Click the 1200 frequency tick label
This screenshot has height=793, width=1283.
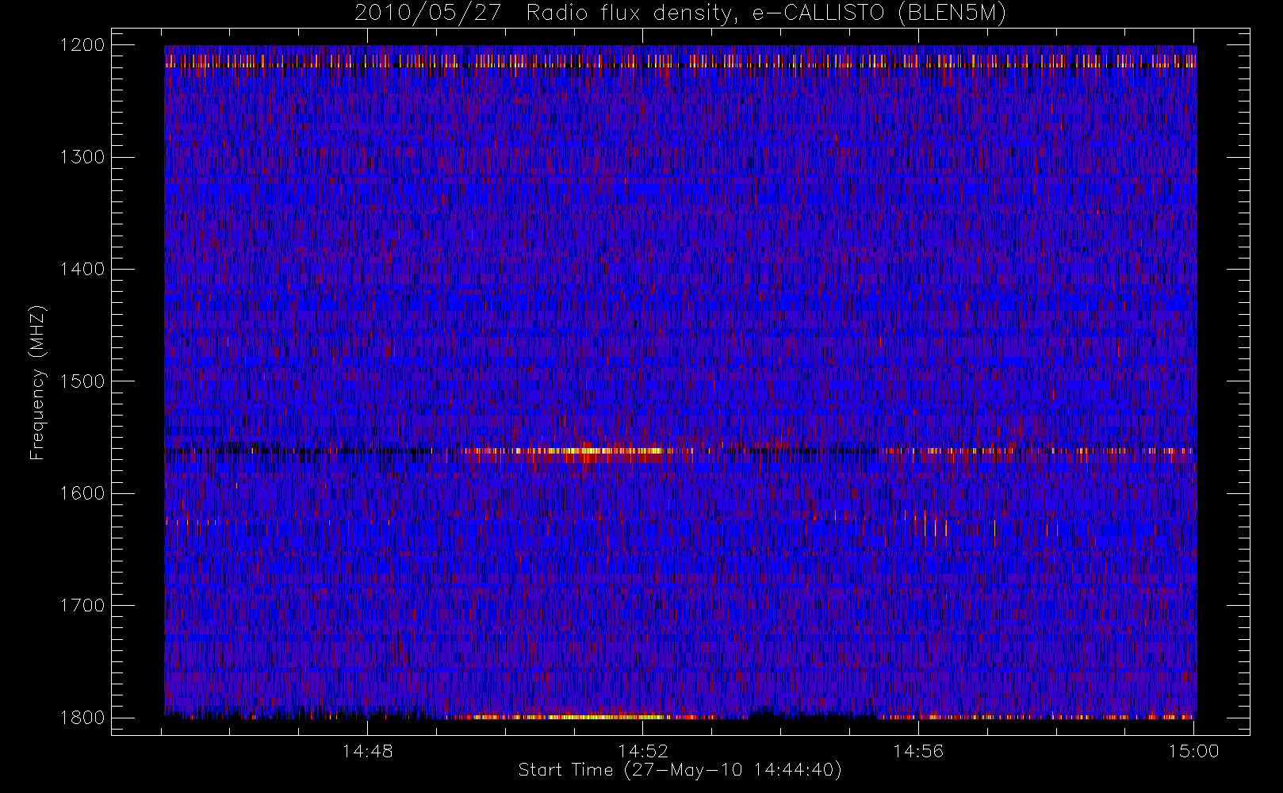pyautogui.click(x=82, y=45)
